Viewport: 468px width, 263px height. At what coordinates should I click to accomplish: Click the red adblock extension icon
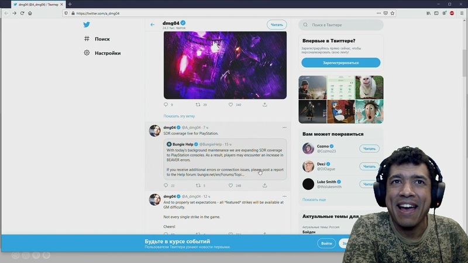click(x=452, y=13)
